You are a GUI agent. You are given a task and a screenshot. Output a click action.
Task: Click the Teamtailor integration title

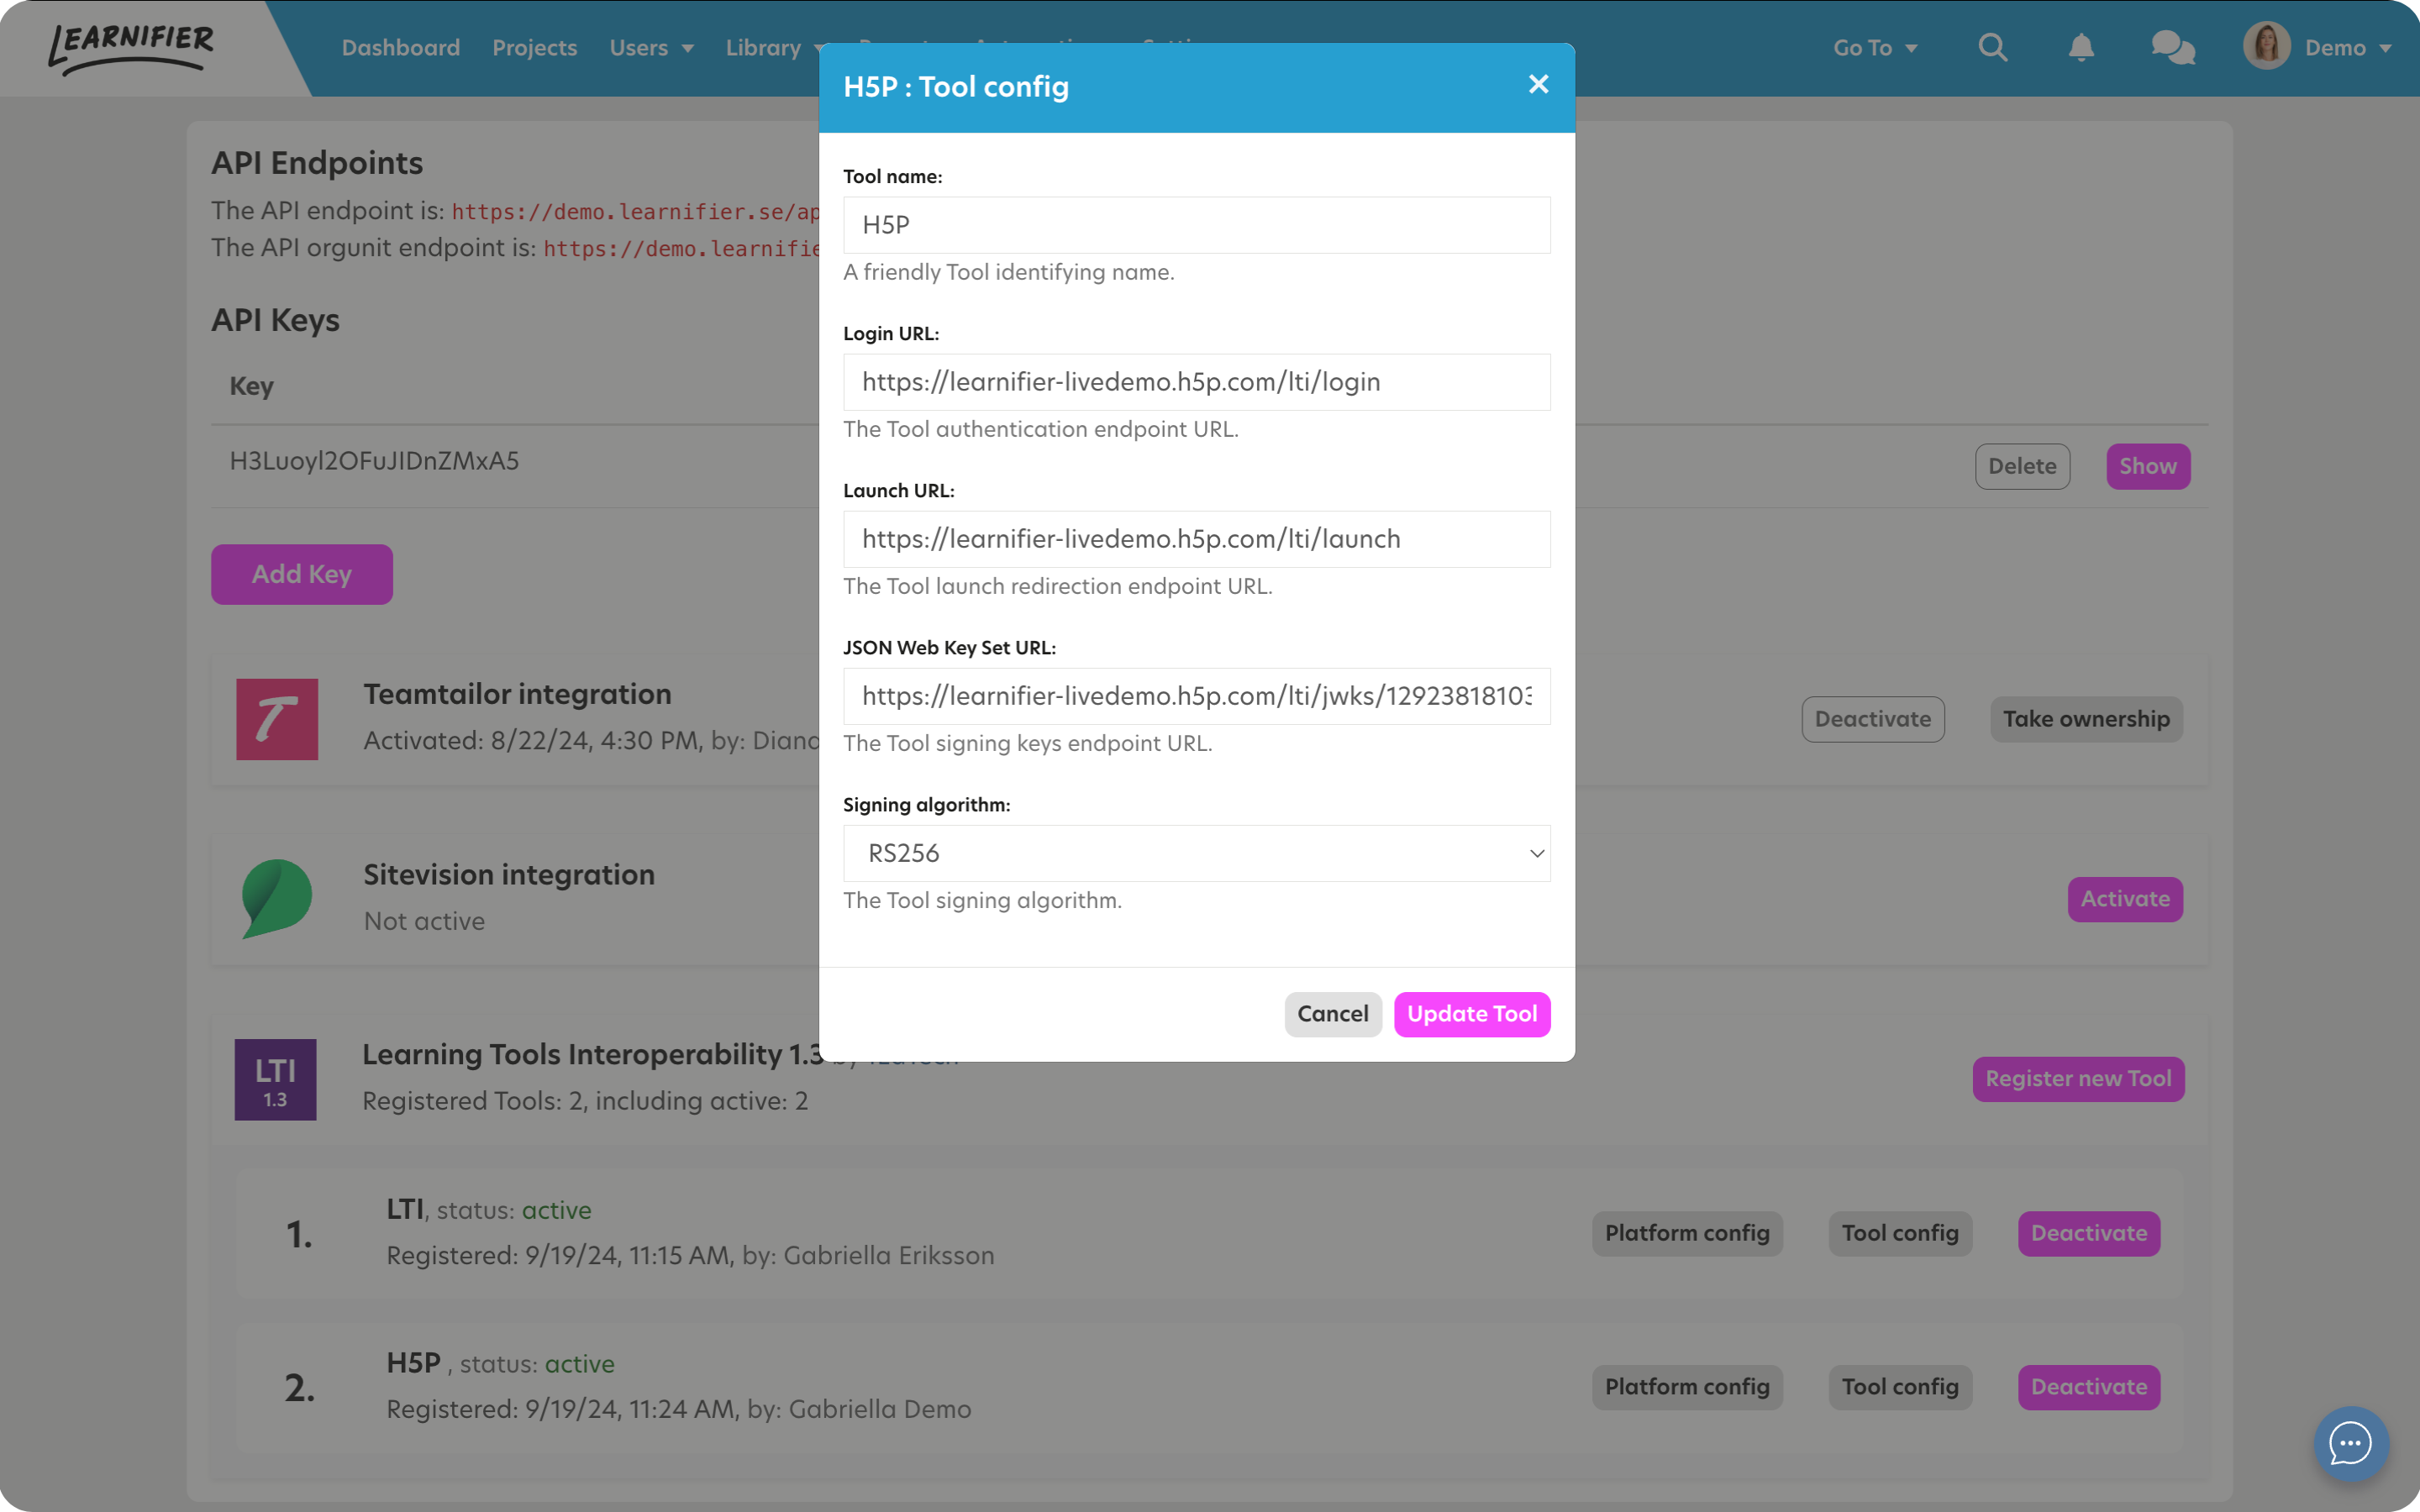[x=517, y=694]
